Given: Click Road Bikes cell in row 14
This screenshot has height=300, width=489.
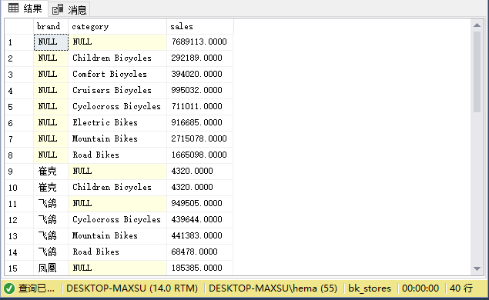Looking at the screenshot, I should tap(117, 252).
